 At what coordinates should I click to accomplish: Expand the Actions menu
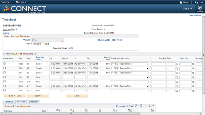pos(6,33)
